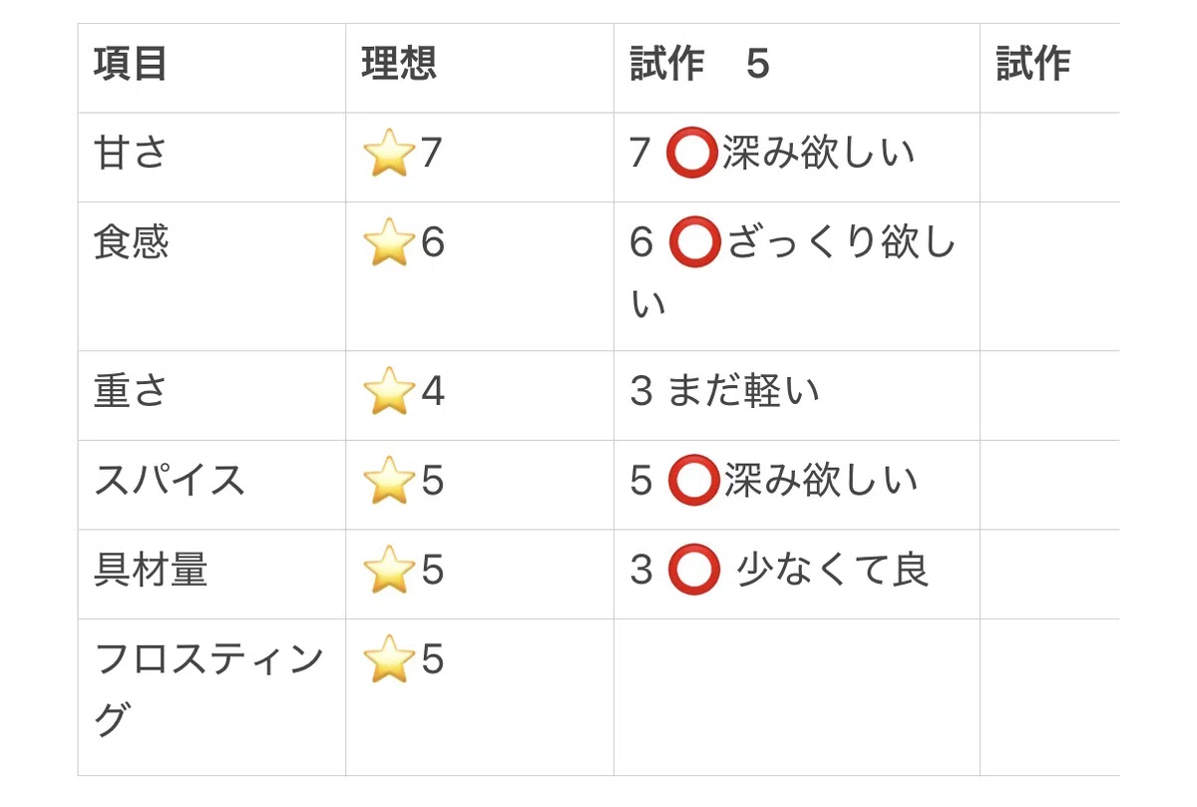This screenshot has width=1197, height=807.
Task: Select the 項目 header cell
Action: (x=212, y=68)
